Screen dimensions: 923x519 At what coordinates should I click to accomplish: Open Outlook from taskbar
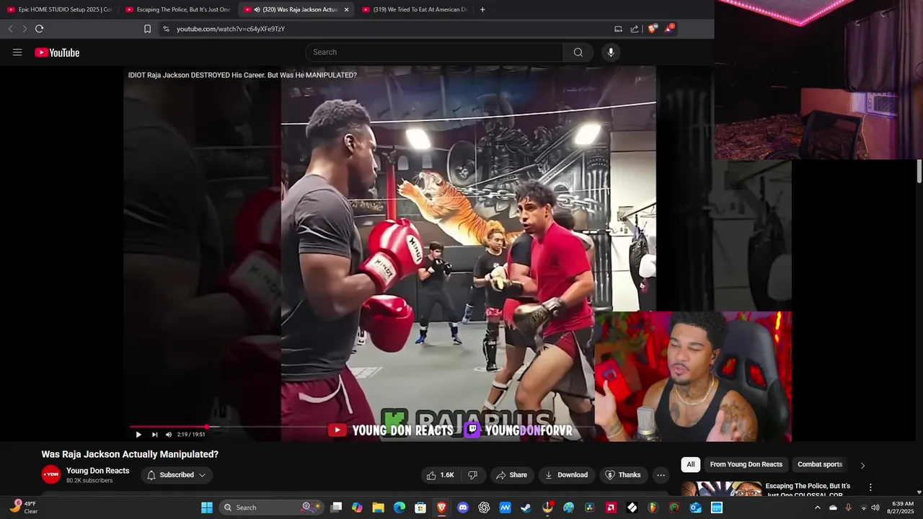[x=695, y=507]
